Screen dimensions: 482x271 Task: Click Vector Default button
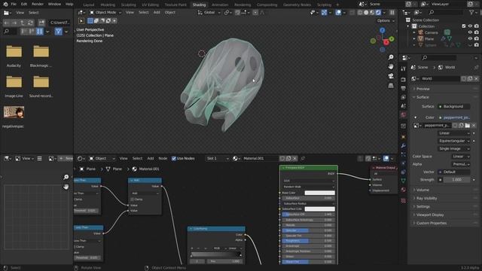454,172
